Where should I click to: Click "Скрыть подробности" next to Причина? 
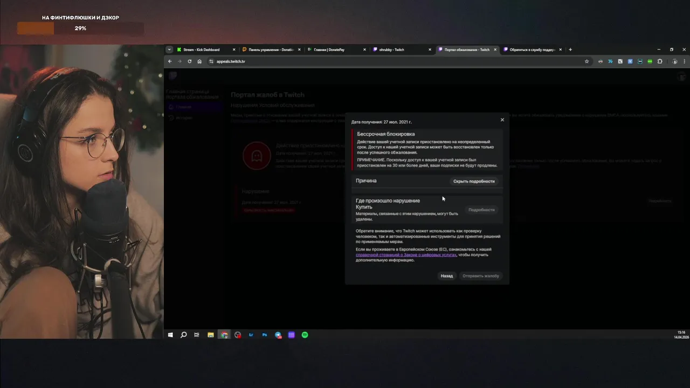(474, 181)
